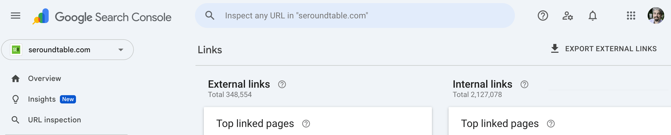671x135 pixels.
Task: Open URL inspection in sidebar
Action: tap(54, 120)
